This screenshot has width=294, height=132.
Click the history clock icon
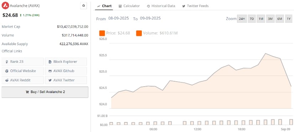(148, 6)
